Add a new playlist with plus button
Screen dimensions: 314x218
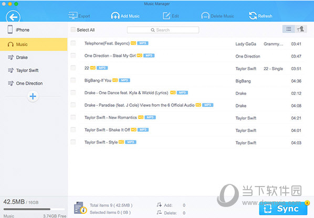coord(33,96)
